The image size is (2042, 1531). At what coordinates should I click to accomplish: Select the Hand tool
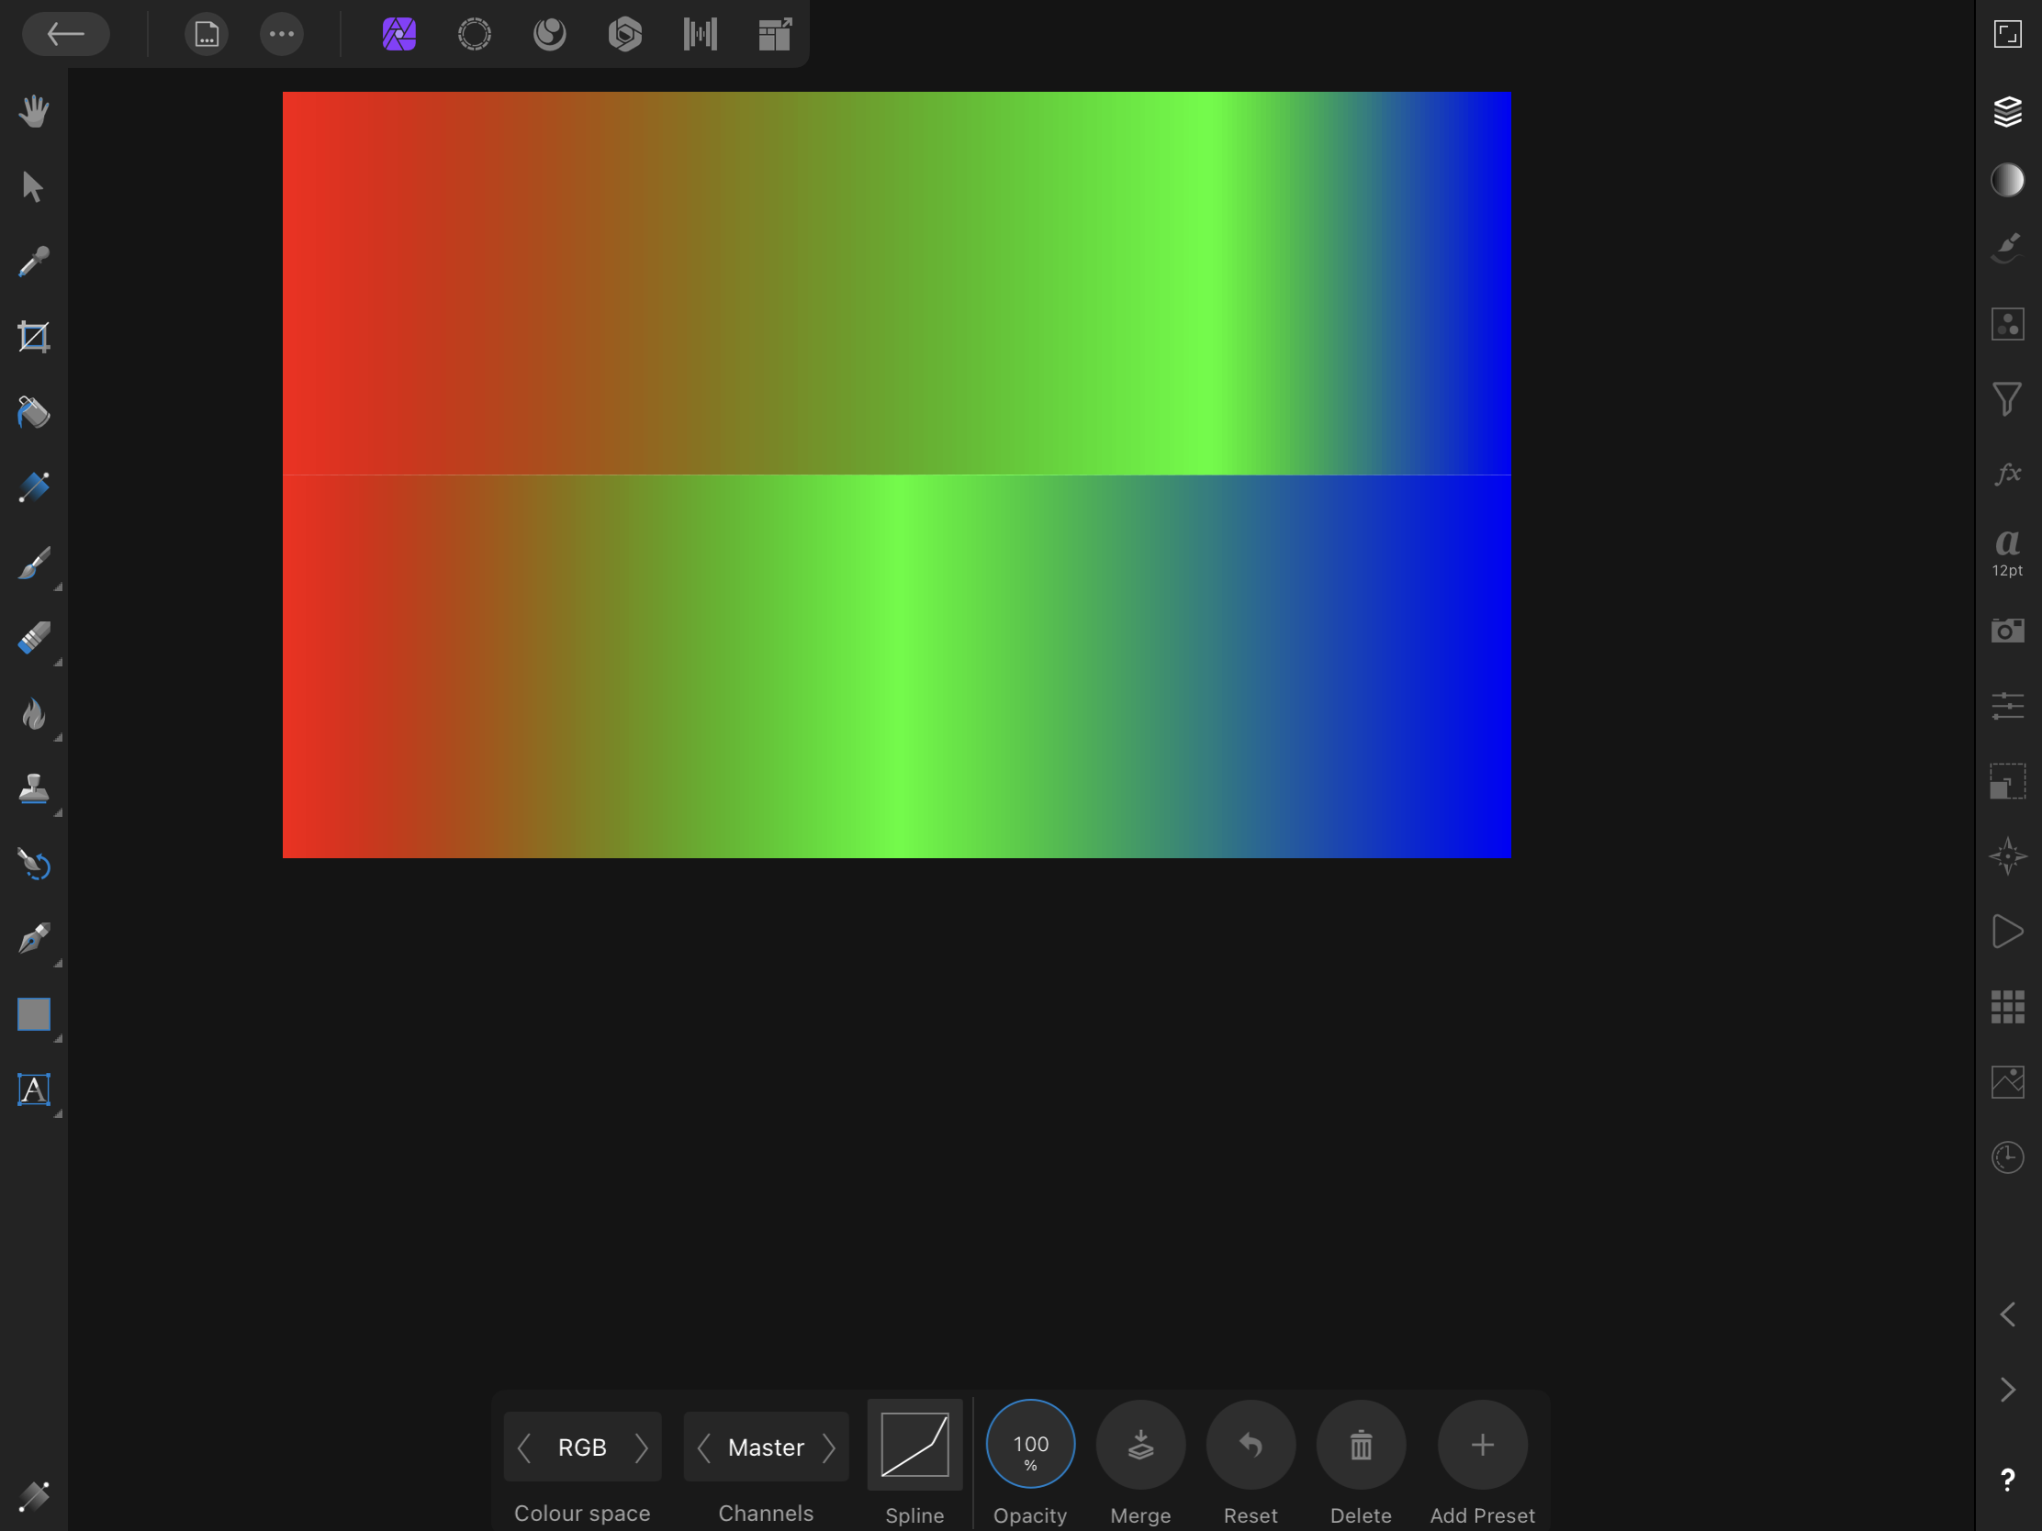coord(33,110)
